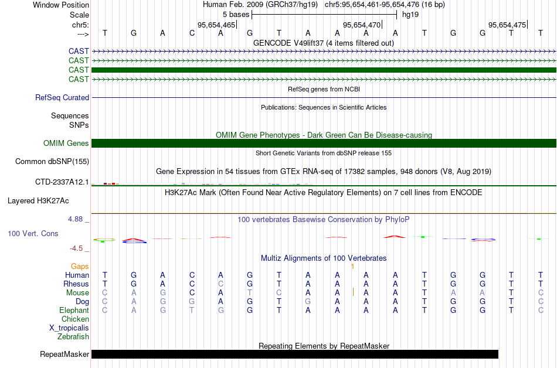
Task: Click the Window Position track label
Action: (61, 5)
